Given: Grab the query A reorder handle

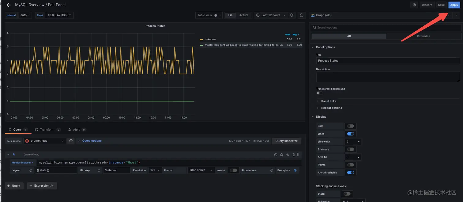Looking at the screenshot, I should tap(299, 155).
